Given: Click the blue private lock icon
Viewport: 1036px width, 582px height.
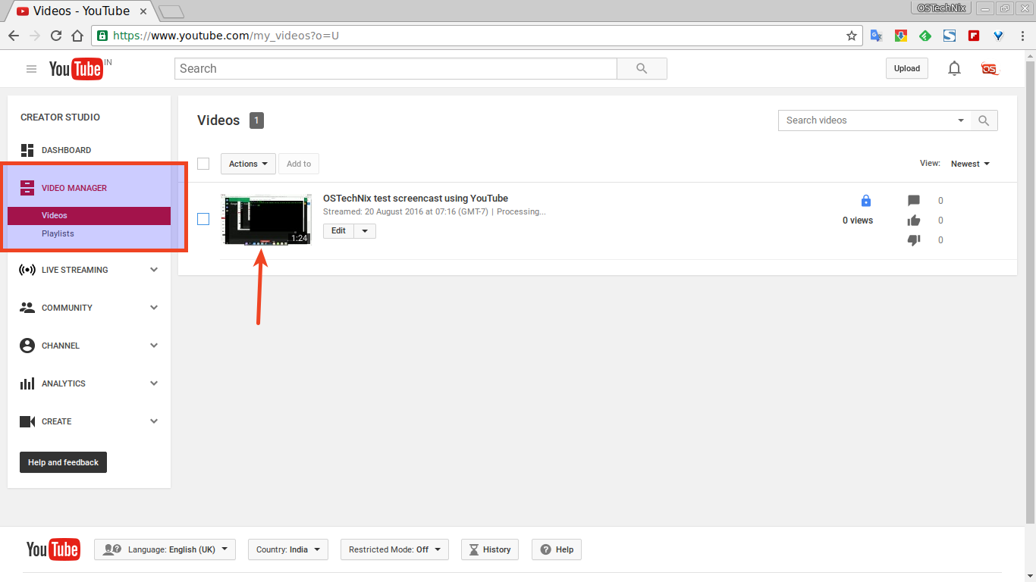Looking at the screenshot, I should click(x=866, y=201).
